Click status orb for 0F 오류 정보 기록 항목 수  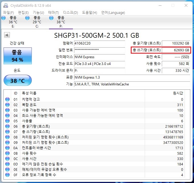tap(7, 175)
